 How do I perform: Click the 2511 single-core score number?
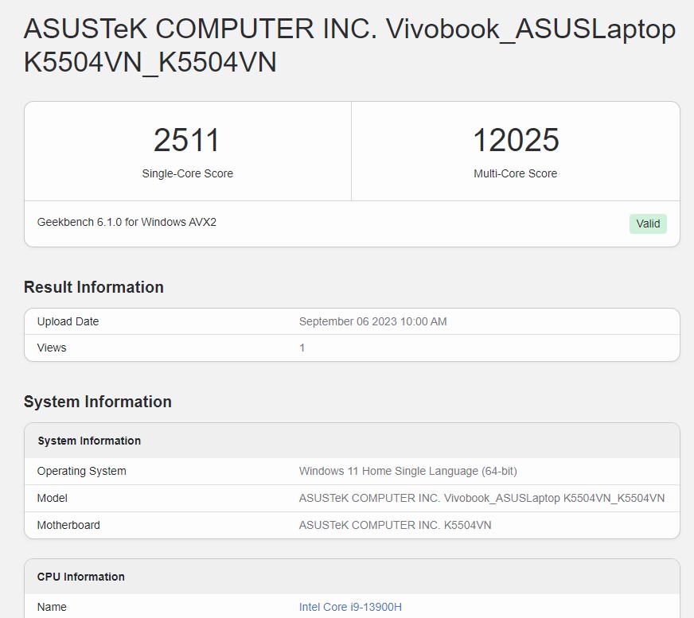point(187,141)
